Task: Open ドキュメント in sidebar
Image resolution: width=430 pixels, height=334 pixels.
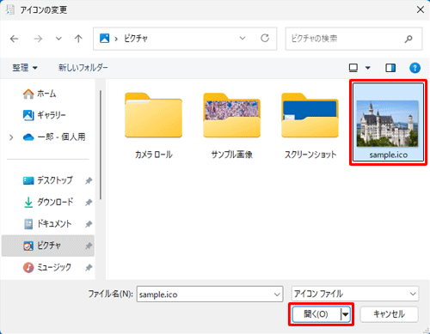Action: pyautogui.click(x=48, y=224)
